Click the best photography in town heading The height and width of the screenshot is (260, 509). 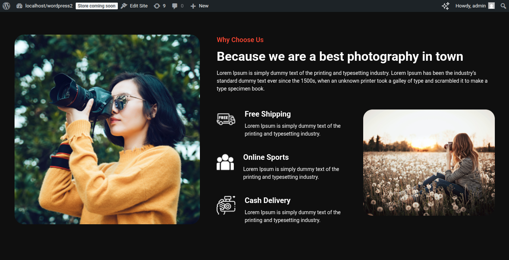tap(340, 57)
